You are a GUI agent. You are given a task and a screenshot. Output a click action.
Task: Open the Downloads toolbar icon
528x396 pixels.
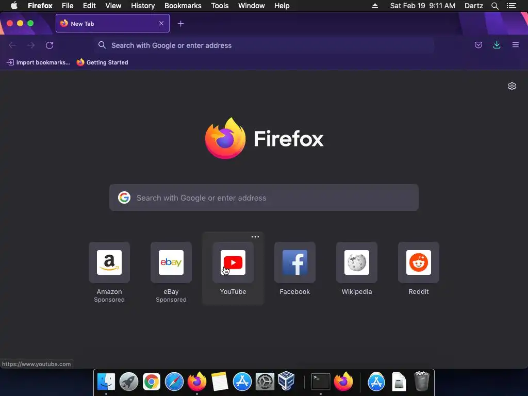497,45
